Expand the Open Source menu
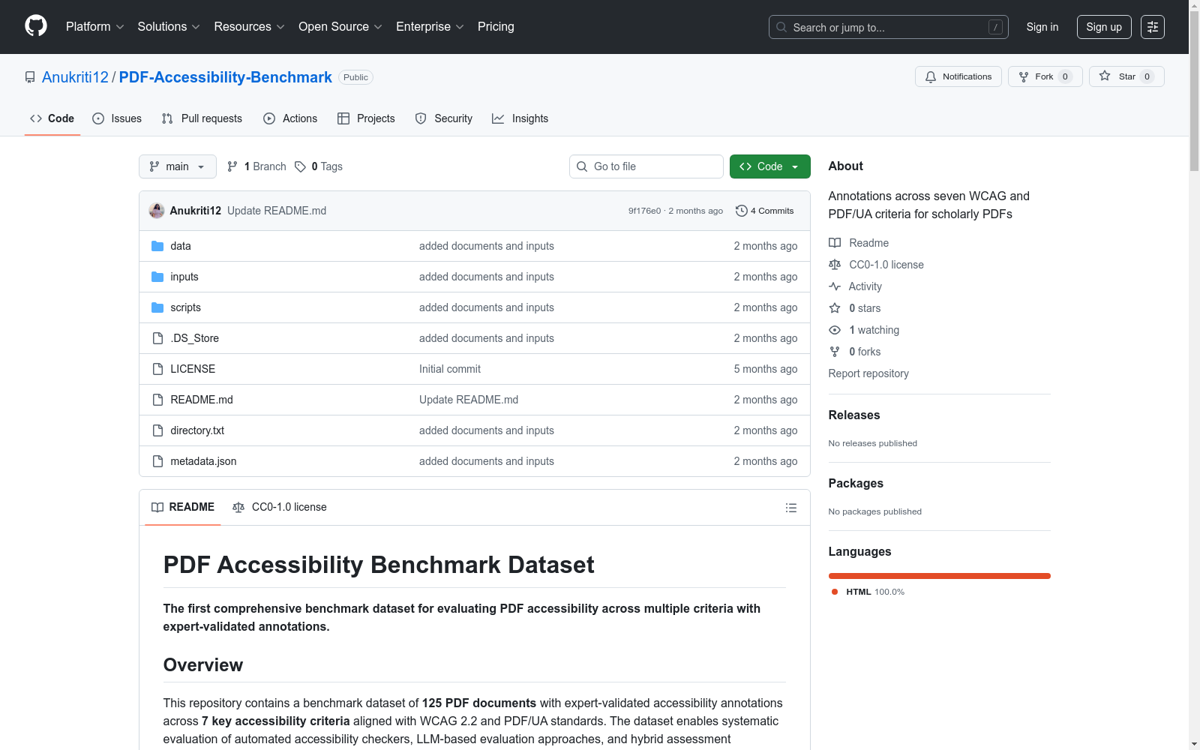1200x750 pixels. click(x=340, y=27)
